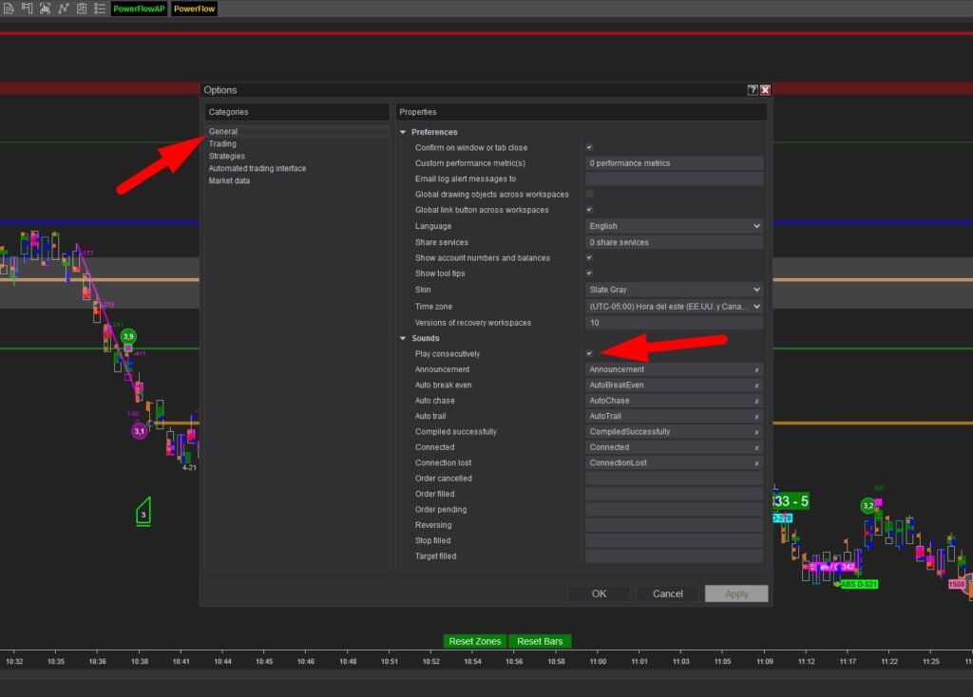Select the line drawing toolbar icon
Viewport: 973px width, 697px height.
click(62, 9)
